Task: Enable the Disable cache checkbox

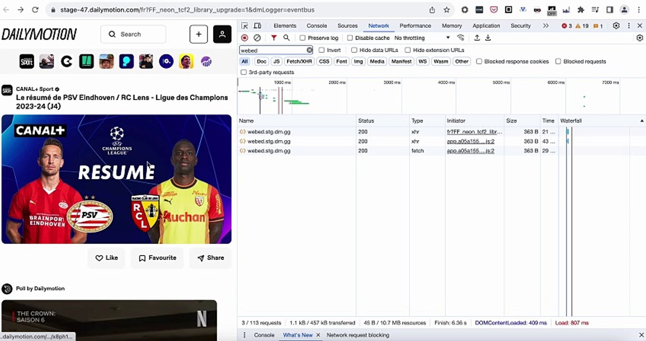Action: coord(350,38)
